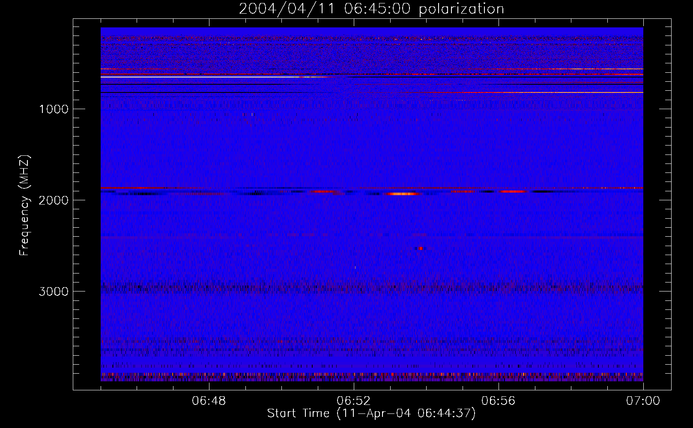693x428 pixels.
Task: Click the 06:52 time tick label
Action: coord(354,401)
